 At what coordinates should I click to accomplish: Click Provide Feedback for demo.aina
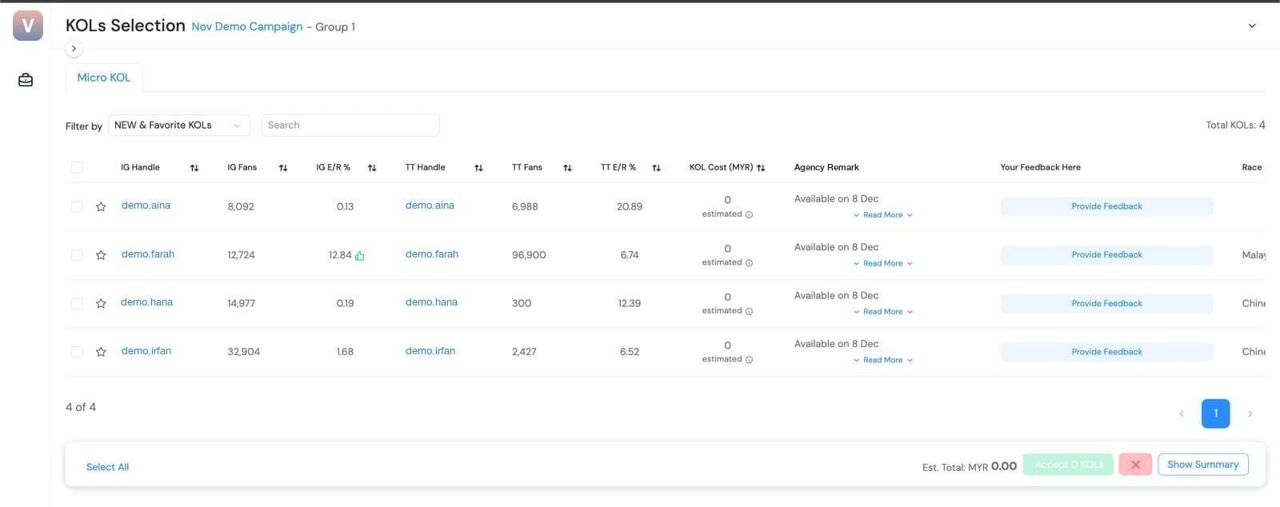pyautogui.click(x=1106, y=206)
